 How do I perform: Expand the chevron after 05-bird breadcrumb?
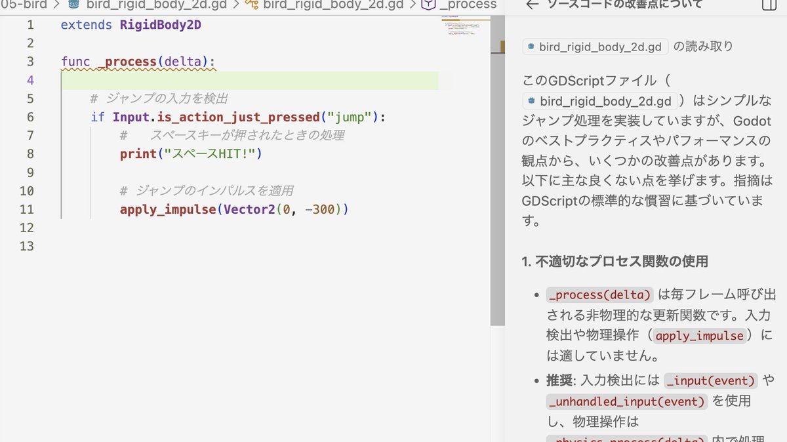(56, 5)
